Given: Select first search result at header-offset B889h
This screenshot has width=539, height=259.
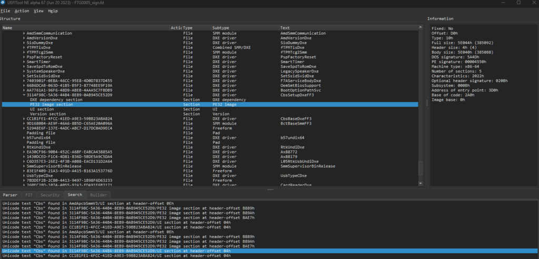Looking at the screenshot, I should click(x=269, y=208).
